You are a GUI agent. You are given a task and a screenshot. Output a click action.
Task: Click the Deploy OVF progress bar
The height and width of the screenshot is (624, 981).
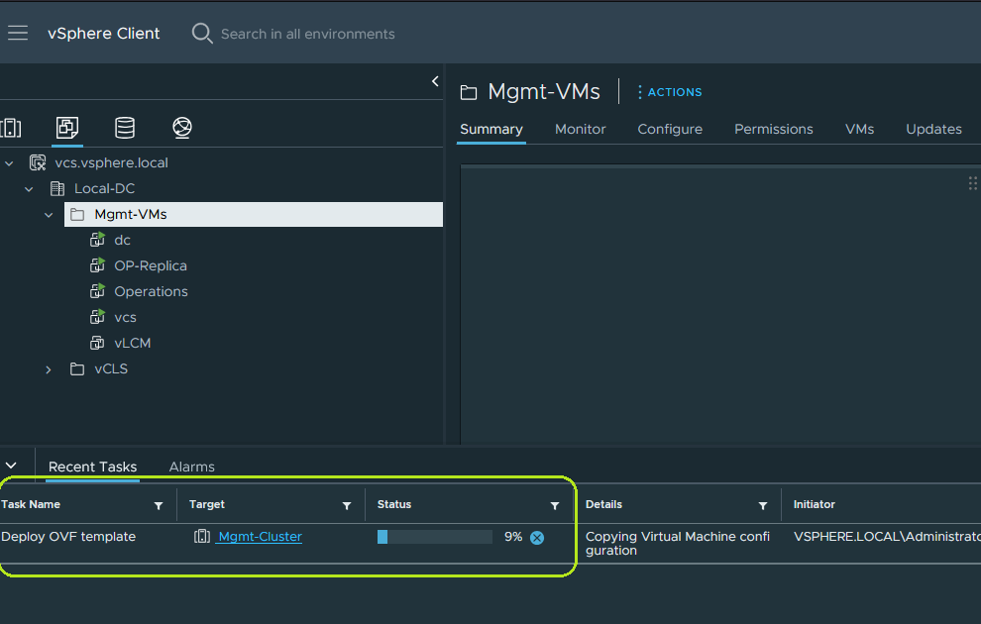tap(434, 537)
